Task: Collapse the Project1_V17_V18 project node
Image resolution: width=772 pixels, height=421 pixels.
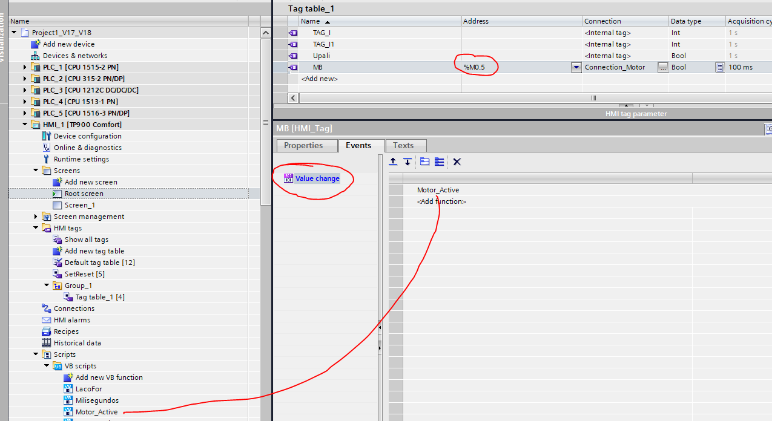Action: click(x=14, y=33)
